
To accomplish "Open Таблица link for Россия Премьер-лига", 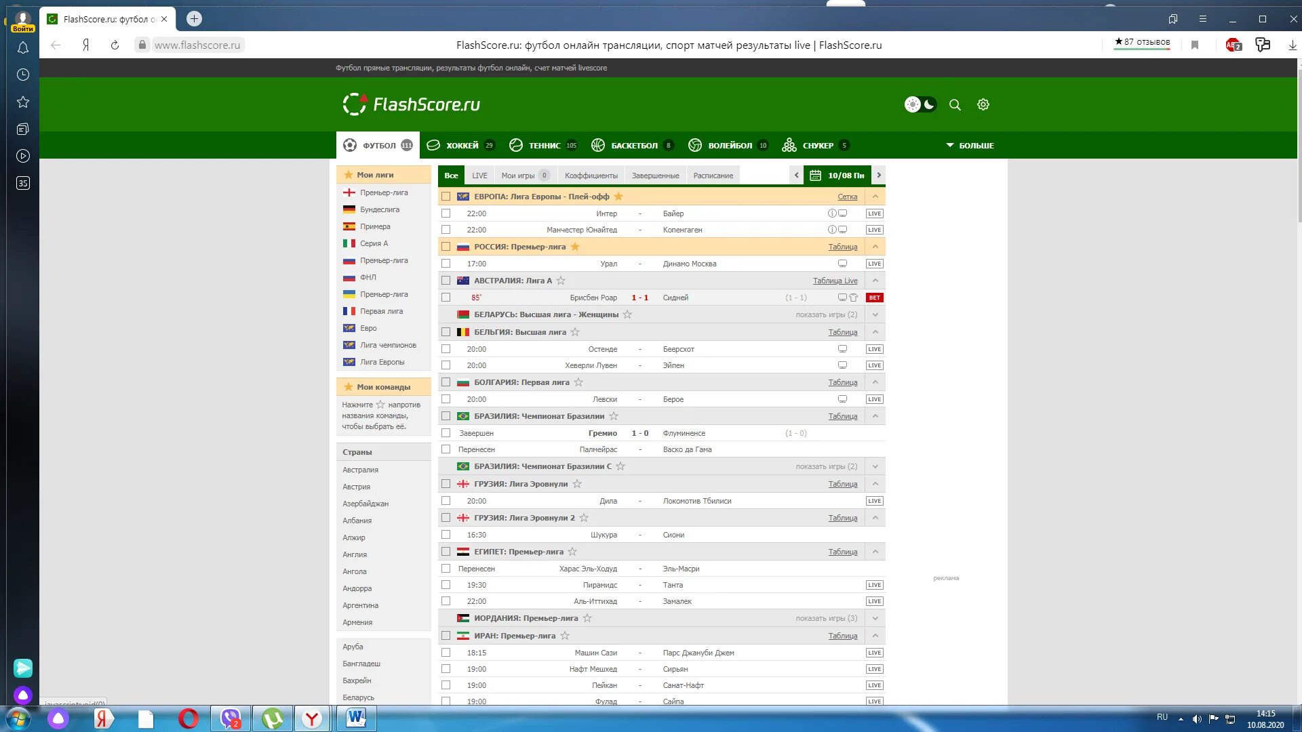I will click(x=843, y=247).
